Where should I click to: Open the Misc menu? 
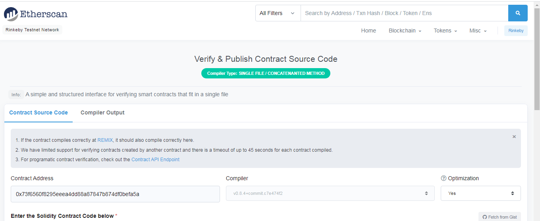478,30
